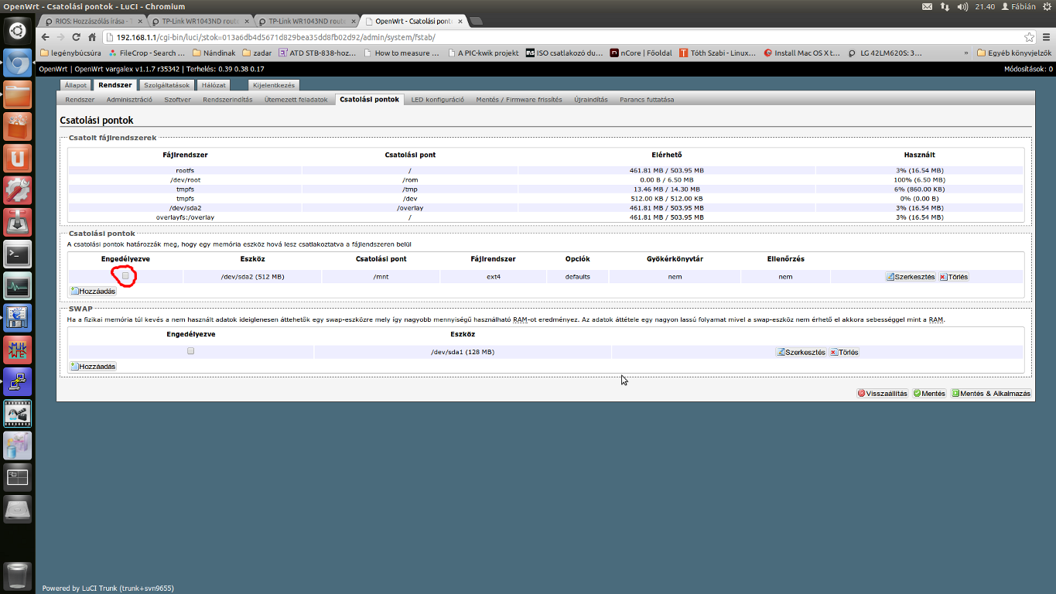Viewport: 1056px width, 594px height.
Task: Click the overlayfs:/overlay row text
Action: click(185, 217)
